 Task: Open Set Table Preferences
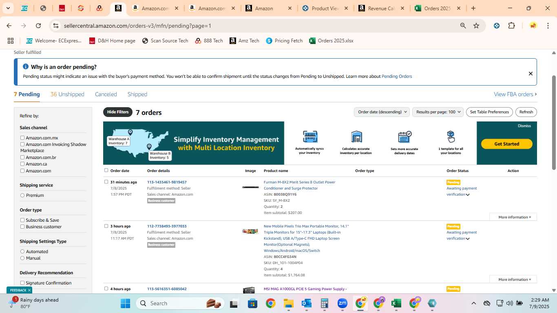tap(489, 112)
